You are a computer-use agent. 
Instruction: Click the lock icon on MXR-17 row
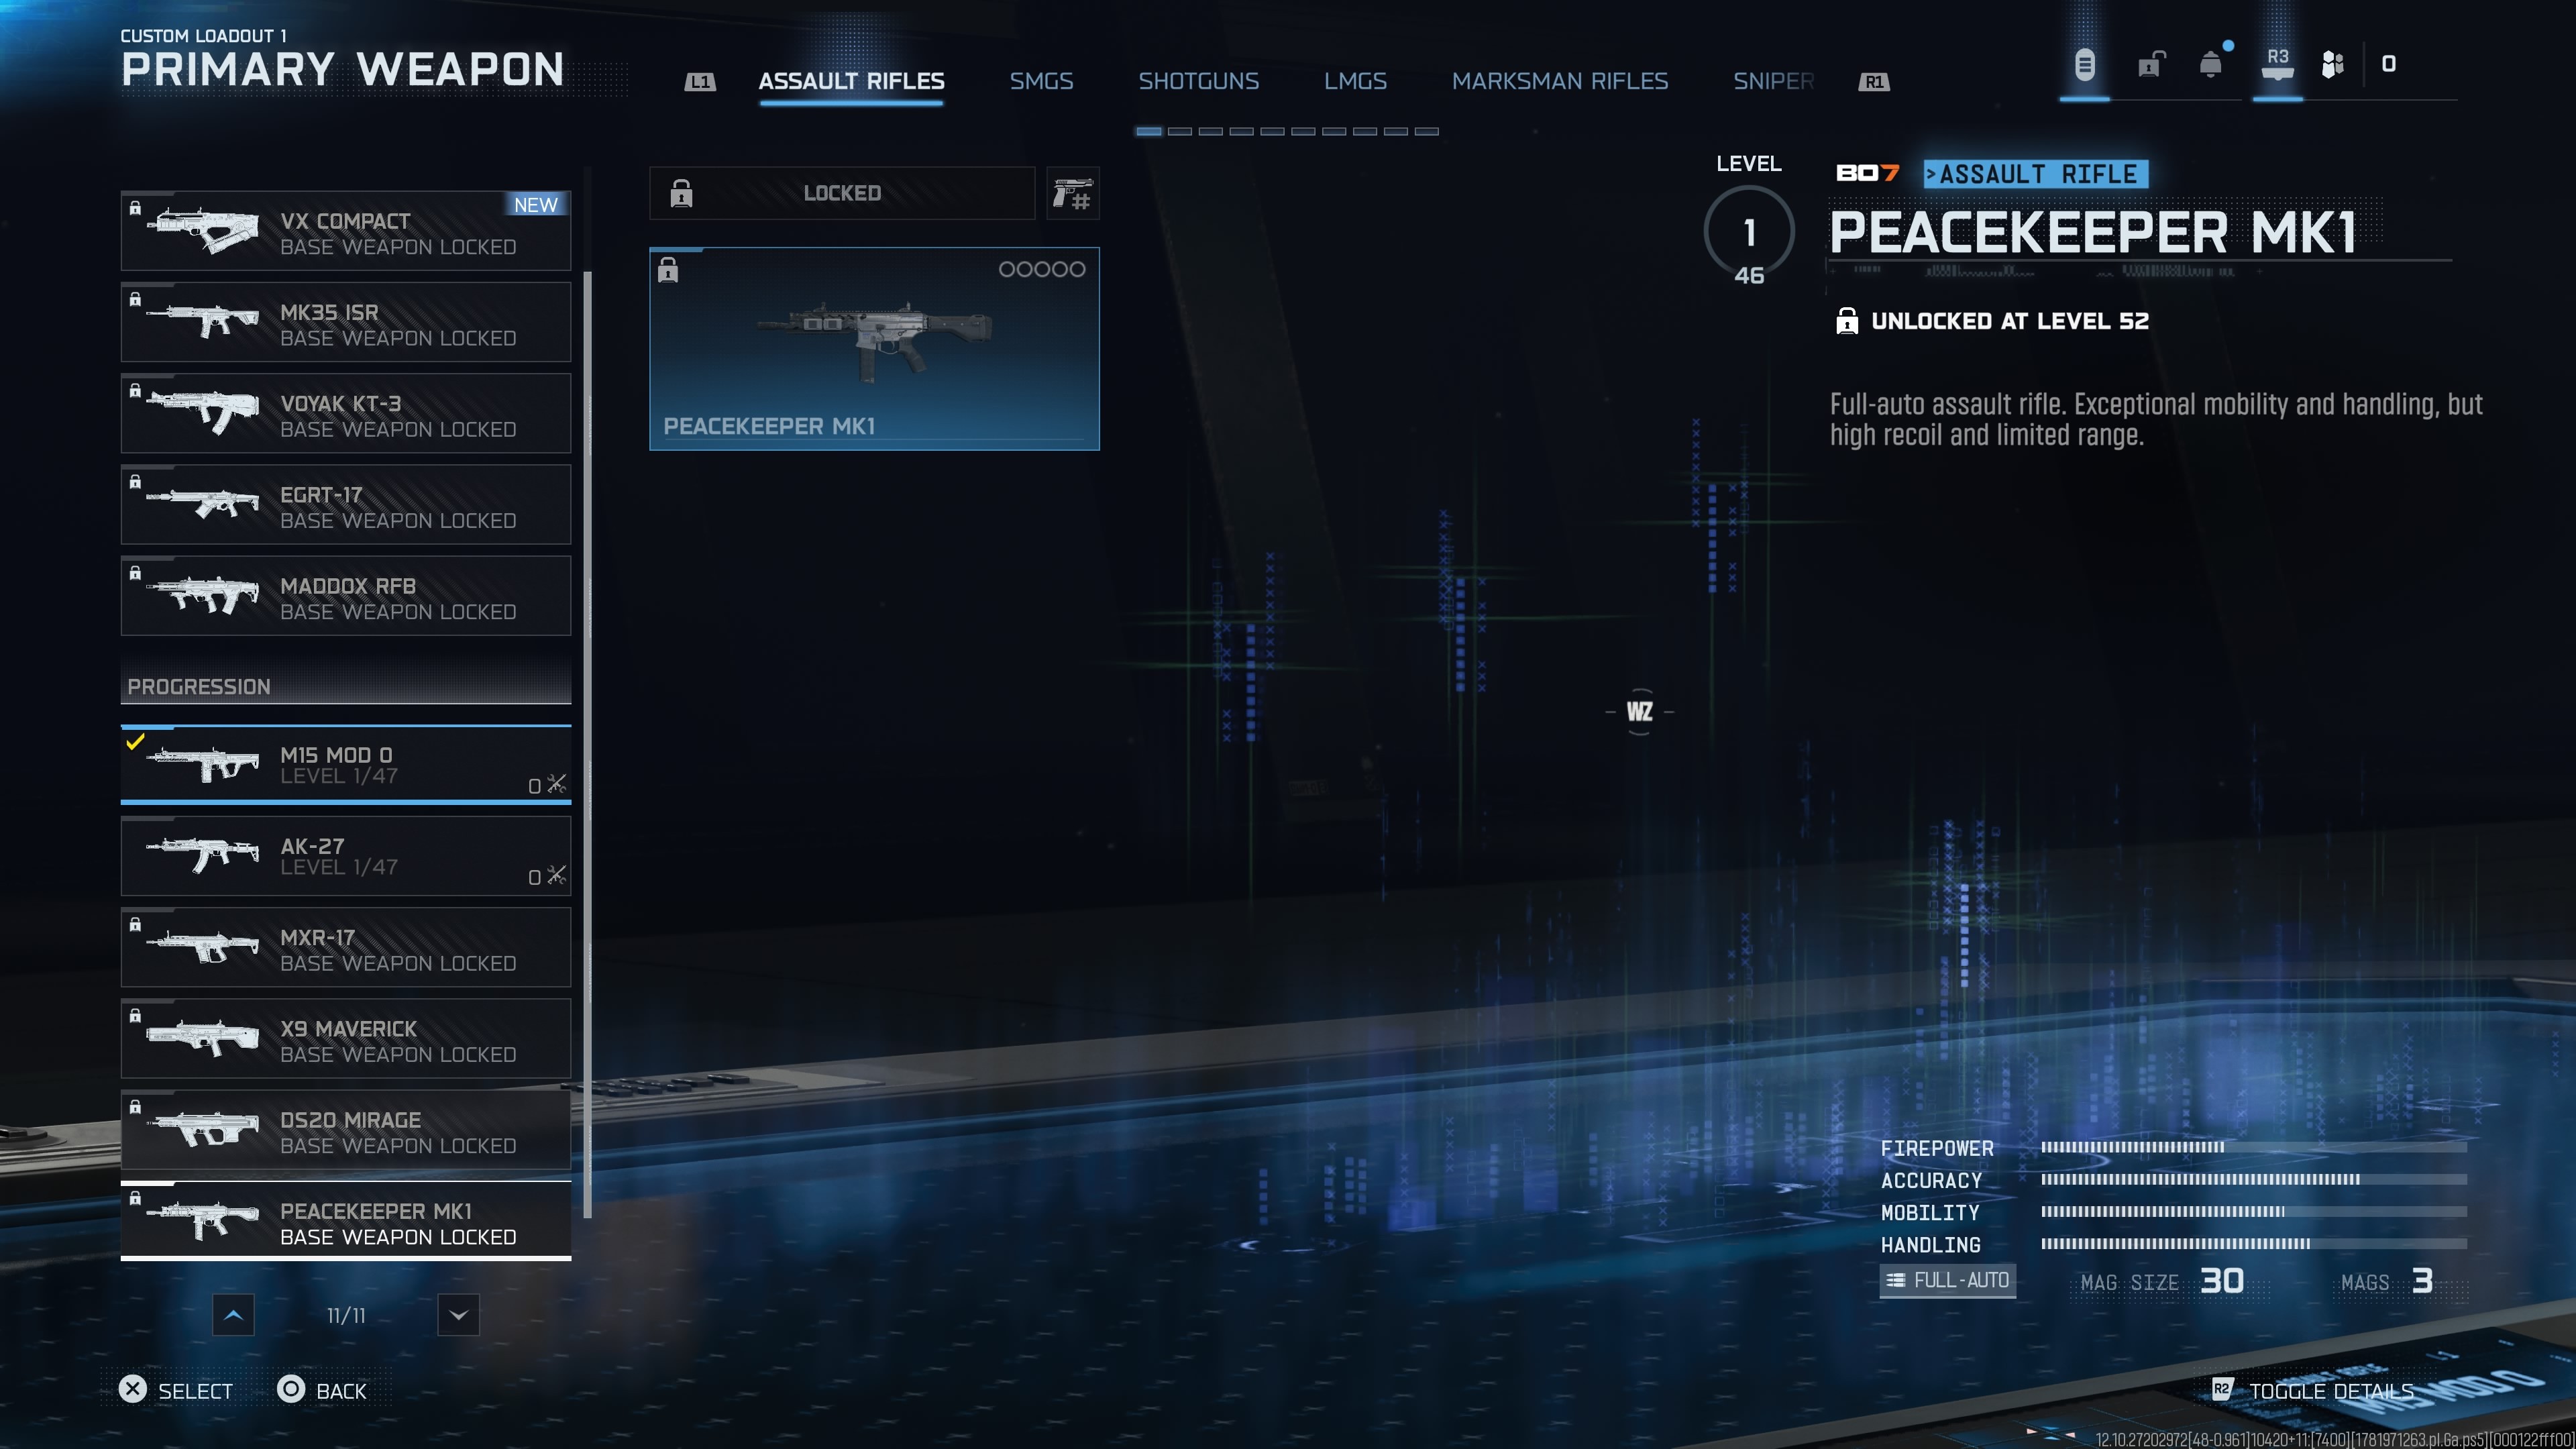point(135,925)
